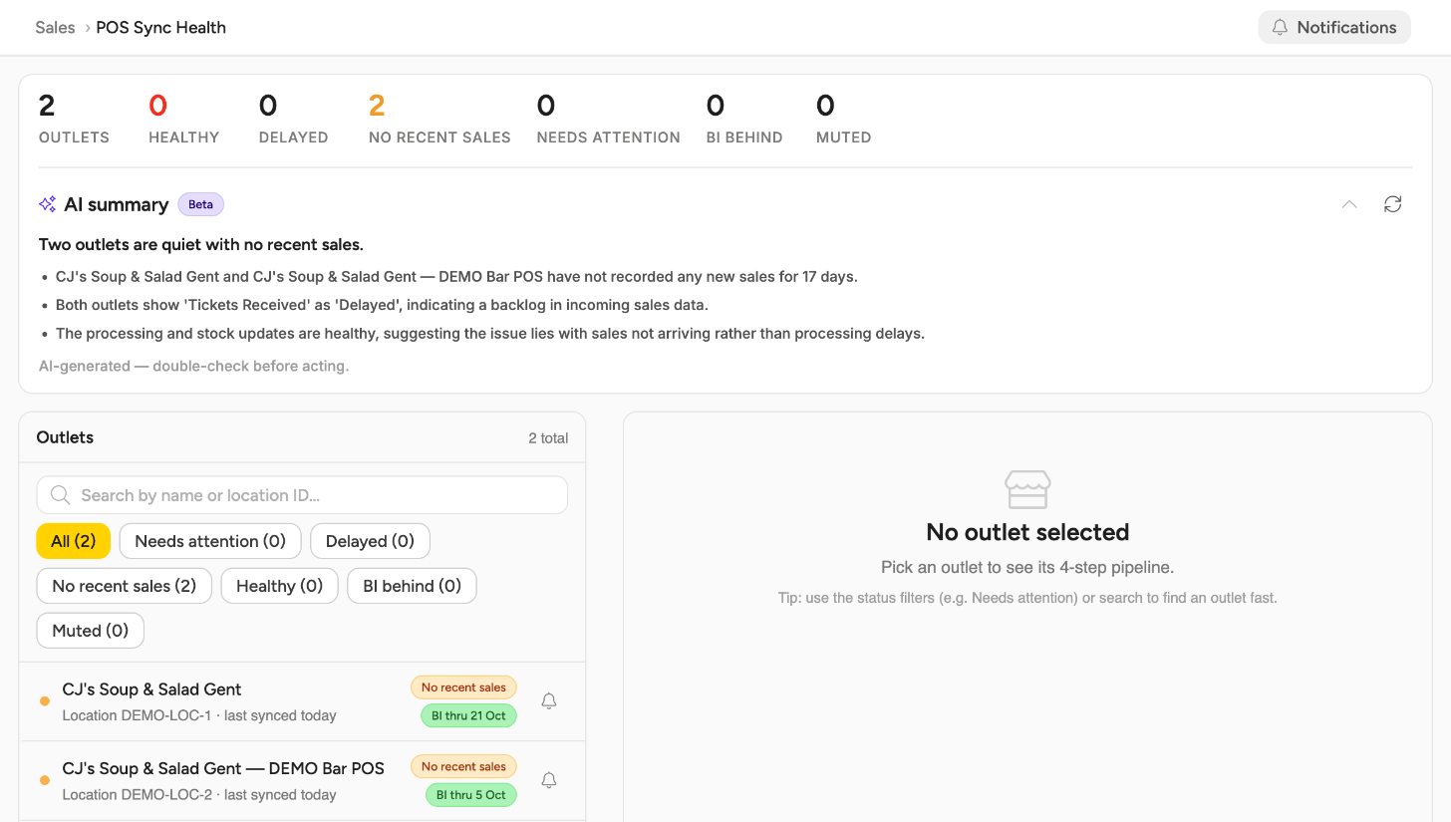Go to Sales breadcrumb
The image size is (1451, 822).
click(x=55, y=28)
